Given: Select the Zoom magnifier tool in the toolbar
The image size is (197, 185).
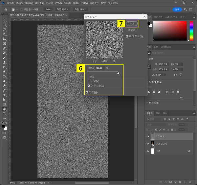Looking at the screenshot, I should (4, 113).
